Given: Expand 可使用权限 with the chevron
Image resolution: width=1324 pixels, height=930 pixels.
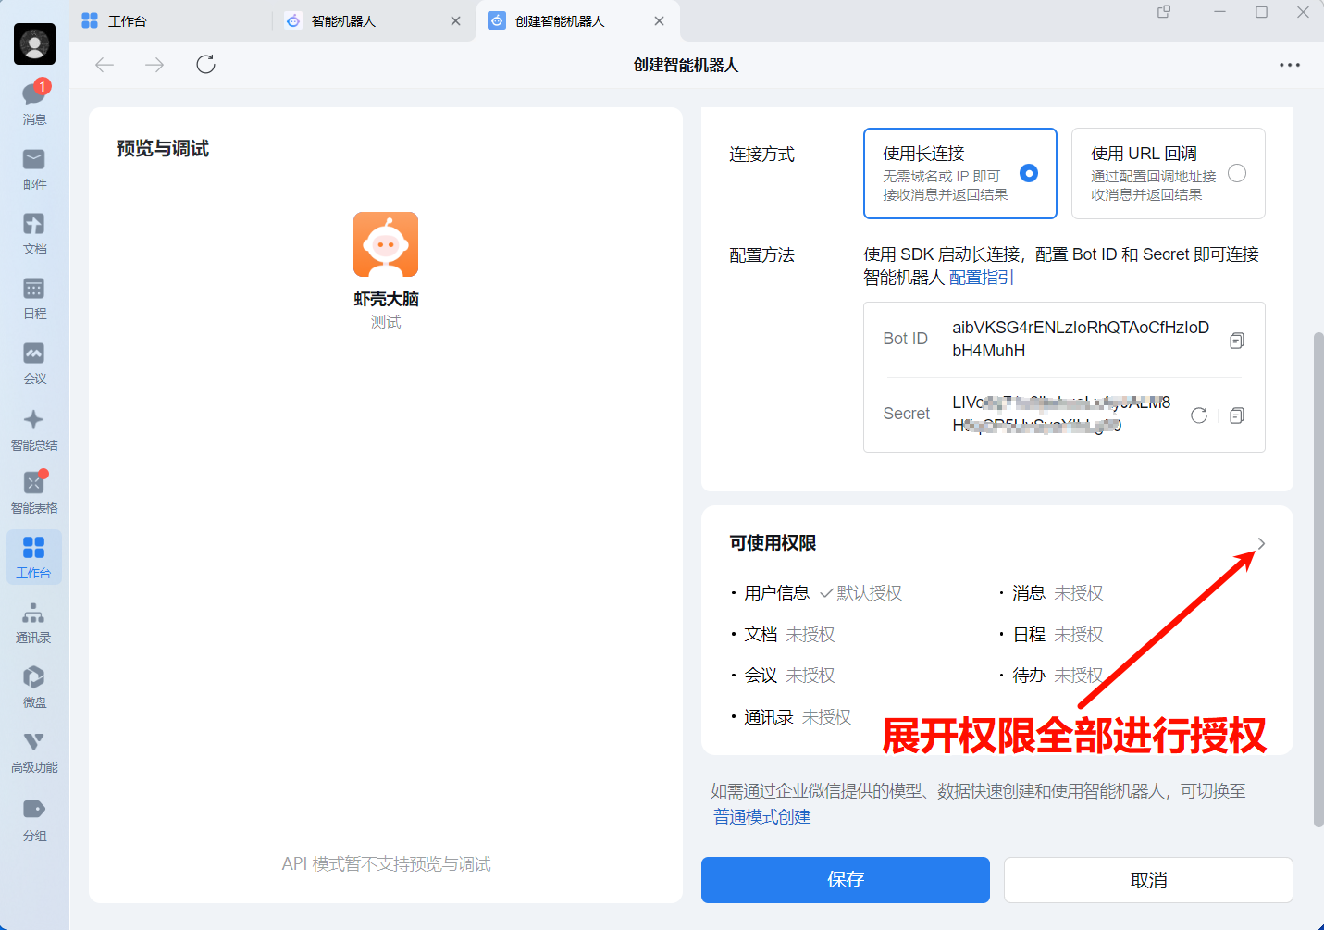Looking at the screenshot, I should (1261, 543).
